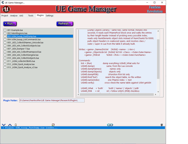Click the Fearless Revolution header text

pos(155,9)
